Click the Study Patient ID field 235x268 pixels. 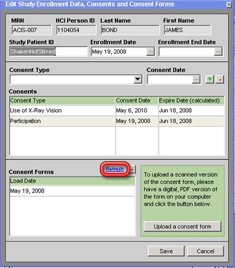coord(49,51)
